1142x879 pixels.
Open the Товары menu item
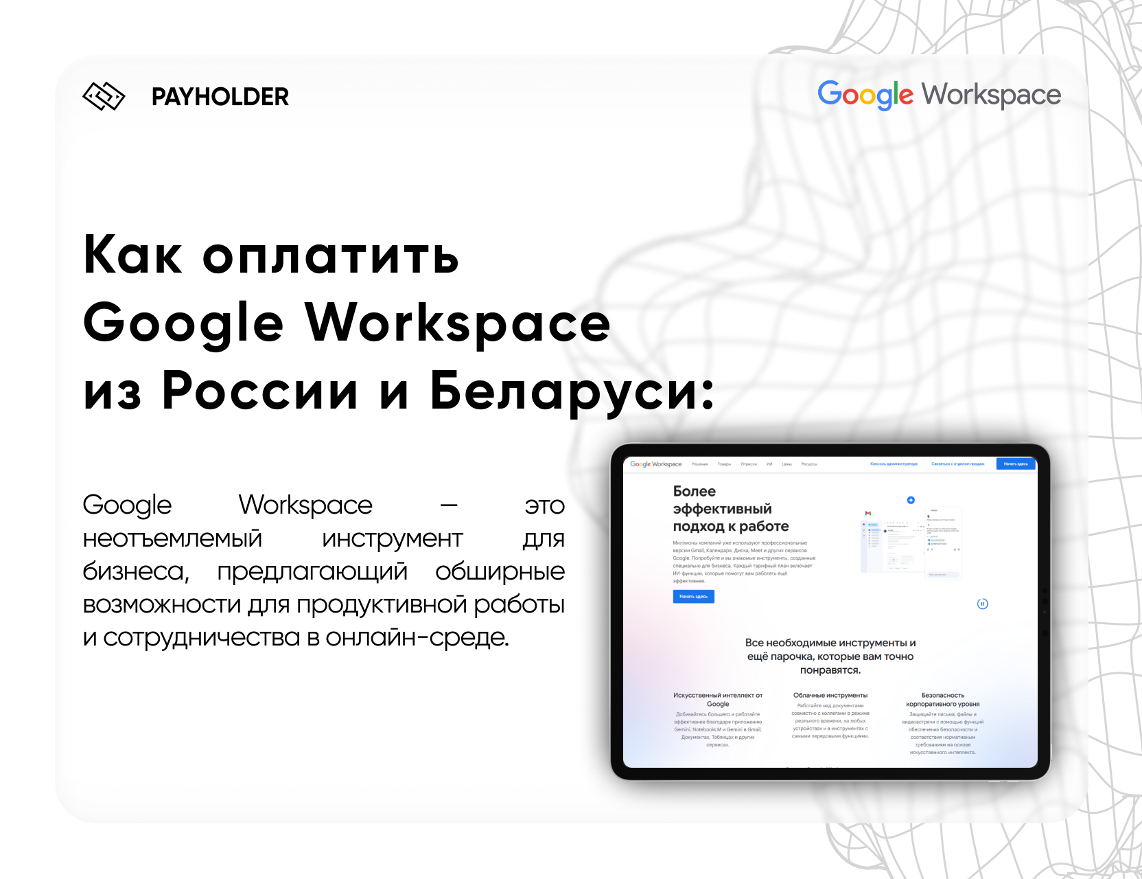pyautogui.click(x=724, y=464)
